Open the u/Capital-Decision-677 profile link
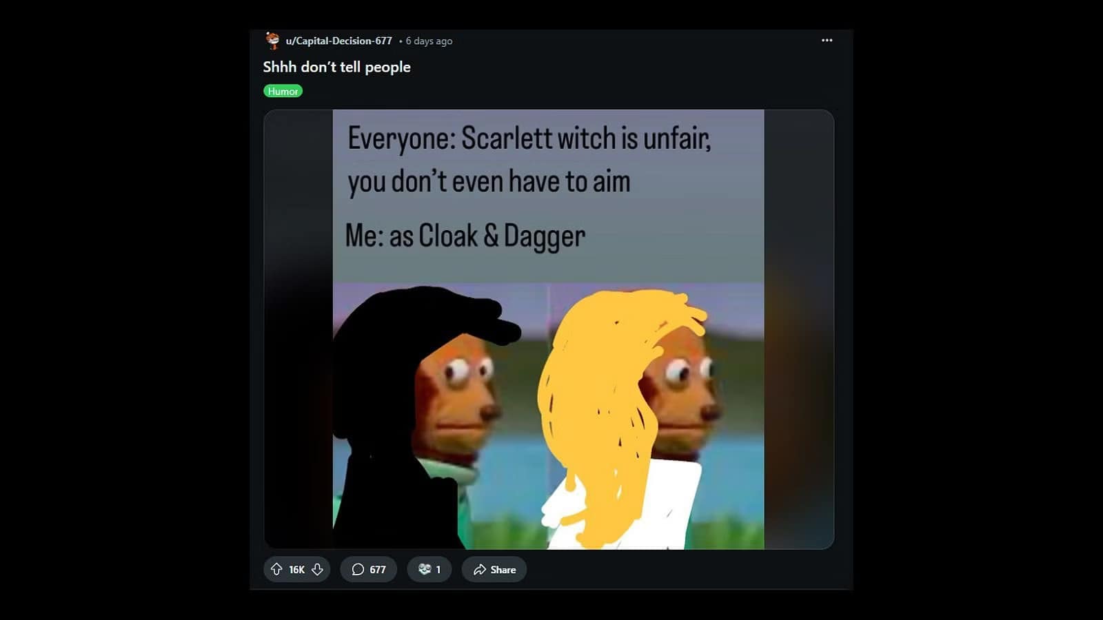The width and height of the screenshot is (1103, 620). (x=338, y=41)
